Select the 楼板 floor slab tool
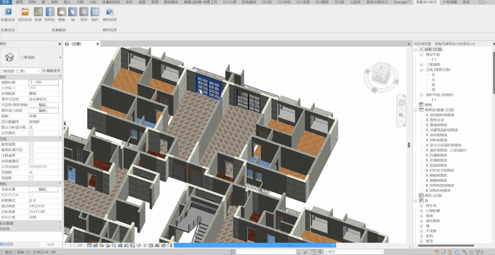This screenshot has width=495, height=255. pos(61,12)
